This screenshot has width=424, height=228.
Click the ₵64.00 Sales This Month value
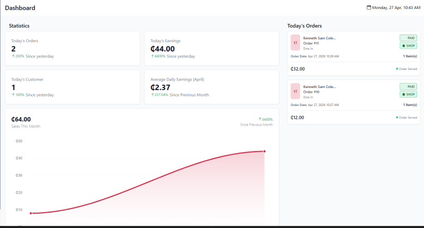point(21,119)
